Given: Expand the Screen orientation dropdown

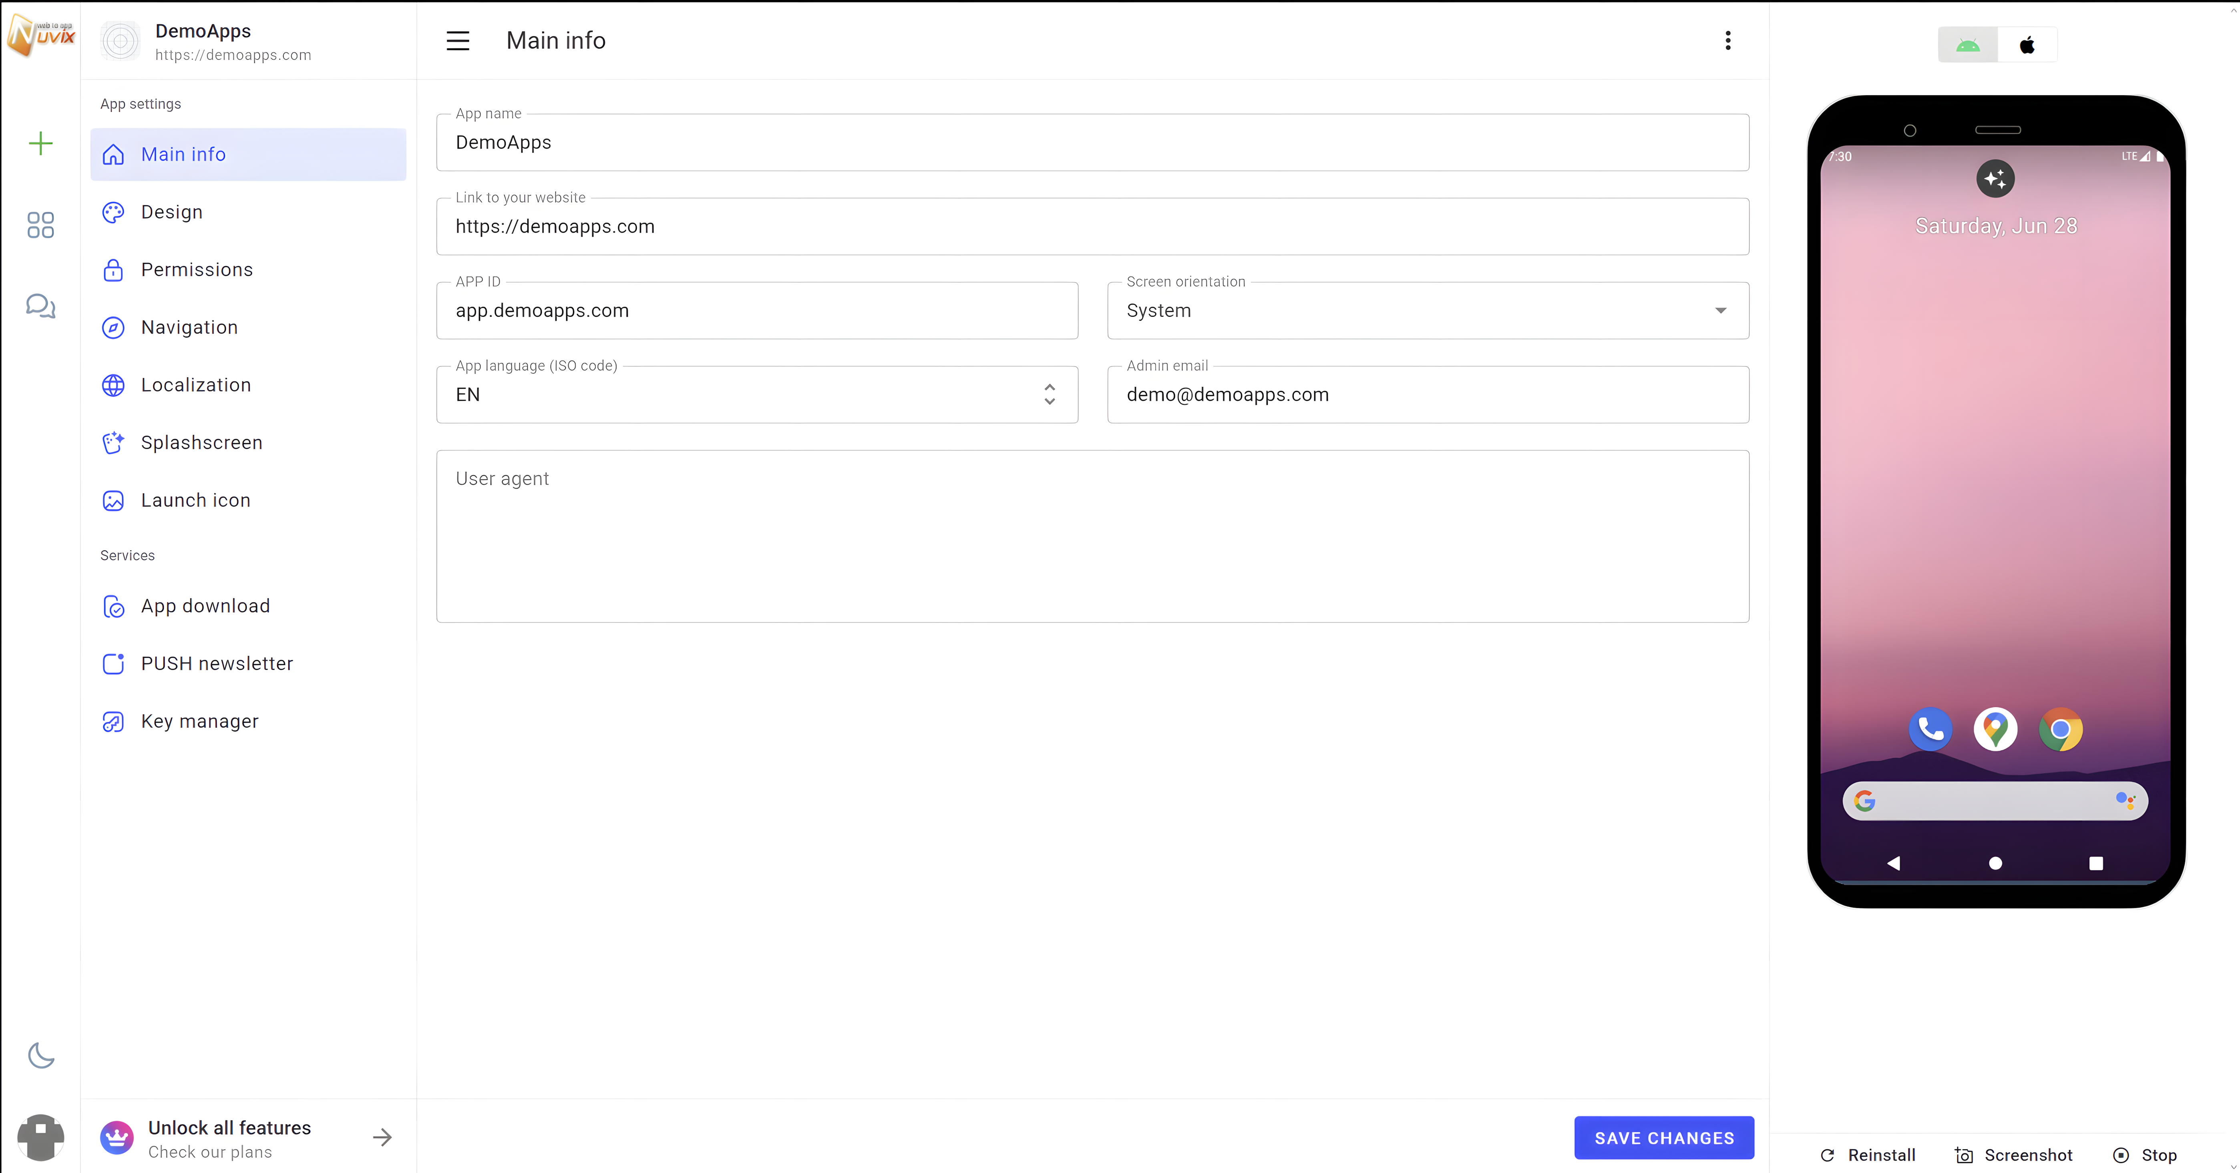Looking at the screenshot, I should point(1427,310).
